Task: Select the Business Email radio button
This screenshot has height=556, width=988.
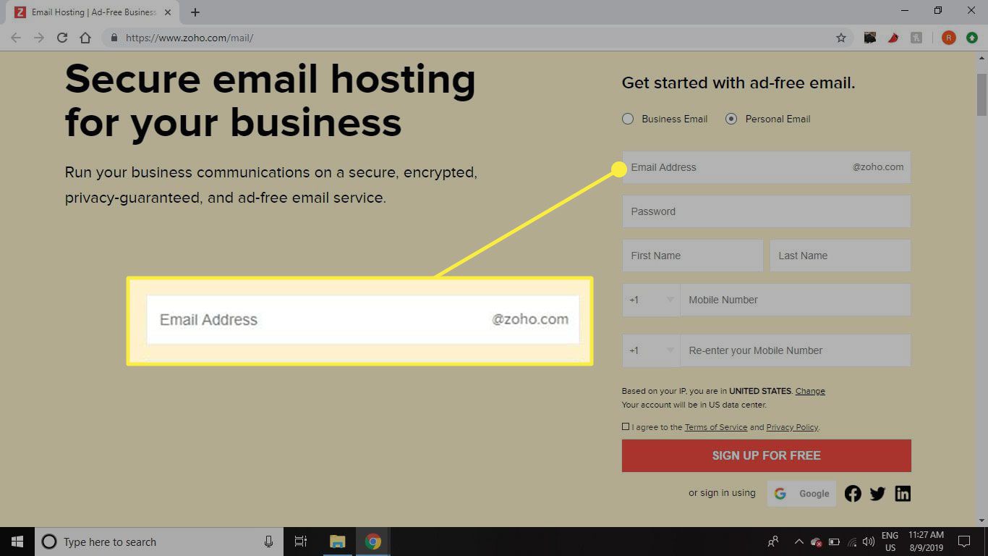Action: point(628,119)
